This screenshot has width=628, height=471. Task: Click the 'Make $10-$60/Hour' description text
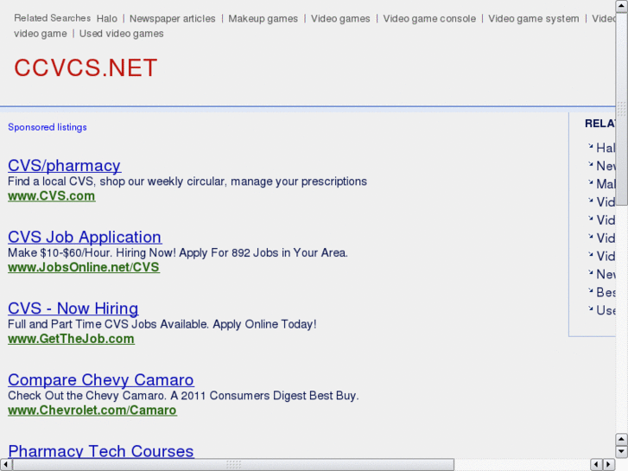tap(178, 253)
